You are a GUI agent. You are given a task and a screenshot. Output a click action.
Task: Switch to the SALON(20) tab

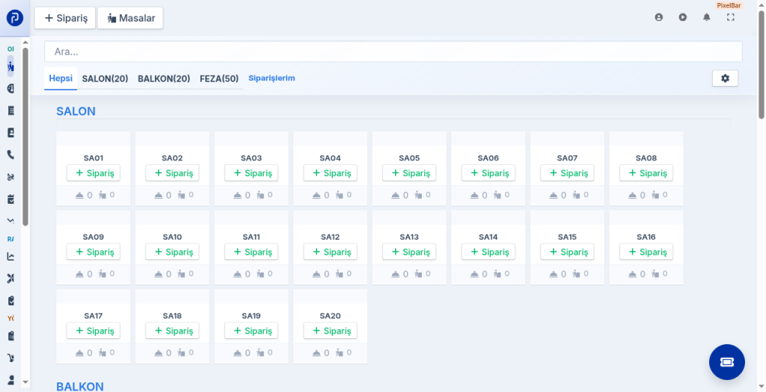tap(105, 78)
